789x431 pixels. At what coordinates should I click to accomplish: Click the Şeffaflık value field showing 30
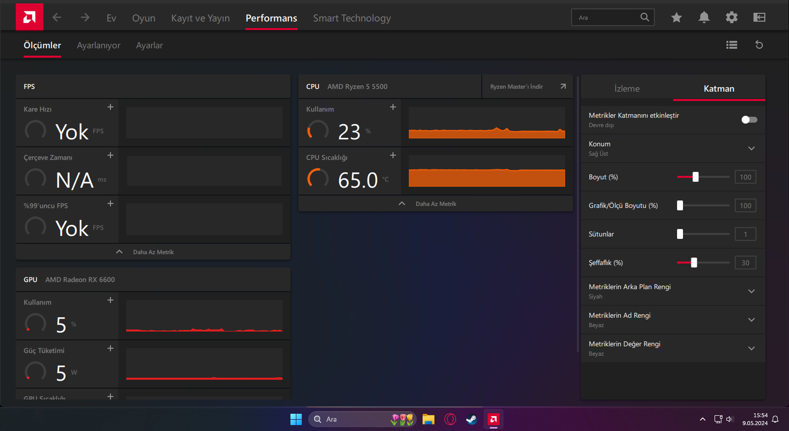pyautogui.click(x=746, y=263)
